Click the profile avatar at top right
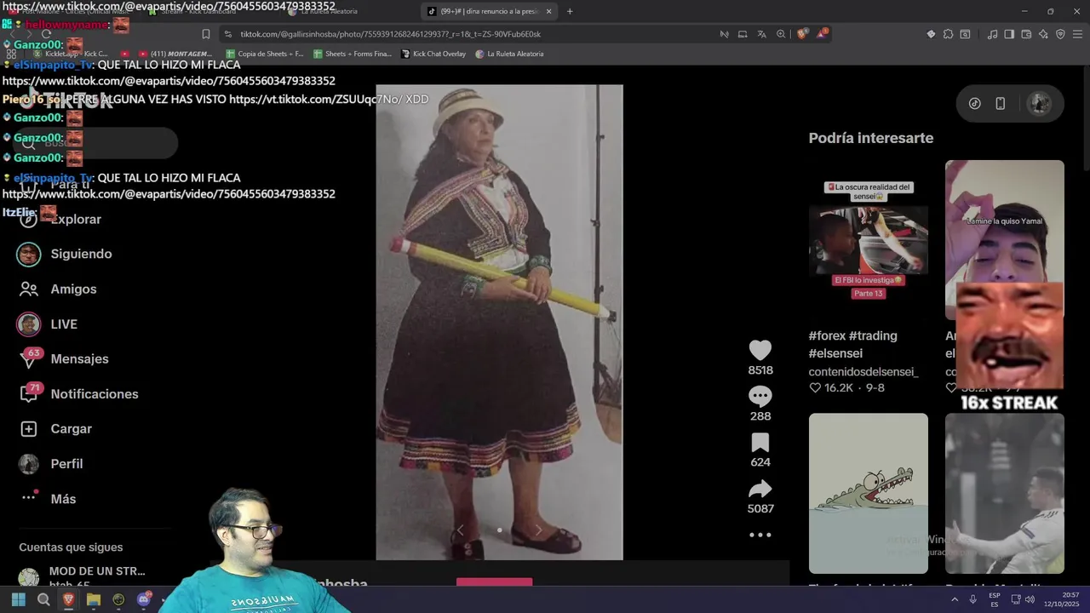Viewport: 1090px width, 613px height. point(1039,103)
